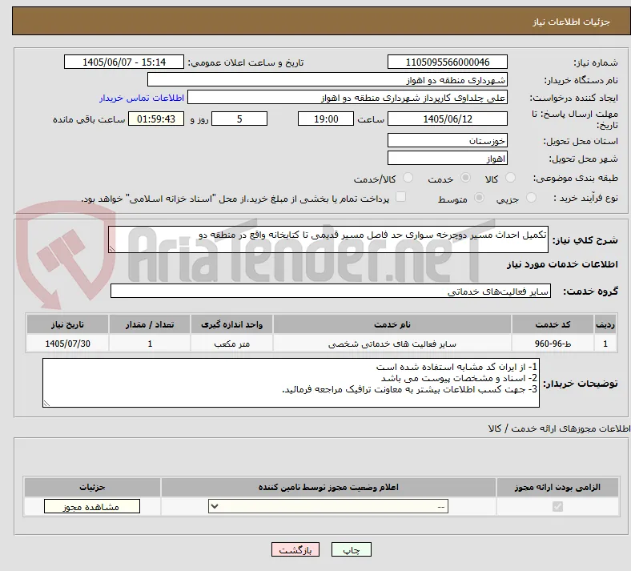Select the کالا/خدمت radio button
The image size is (631, 571).
(x=408, y=178)
